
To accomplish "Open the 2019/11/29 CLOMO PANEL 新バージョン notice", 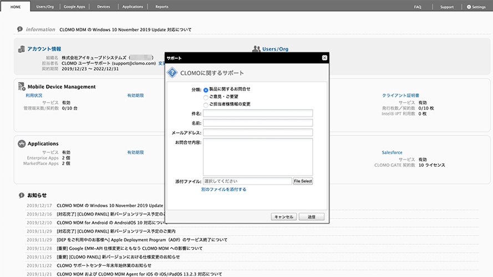I will [x=116, y=231].
